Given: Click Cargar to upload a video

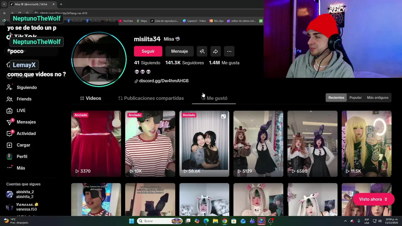Looking at the screenshot, I should [x=19, y=145].
